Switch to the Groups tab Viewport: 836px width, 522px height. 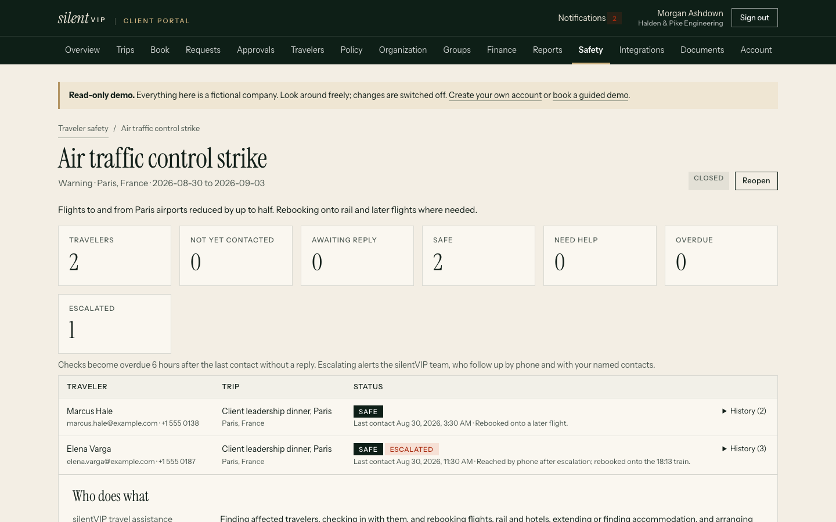pyautogui.click(x=457, y=50)
